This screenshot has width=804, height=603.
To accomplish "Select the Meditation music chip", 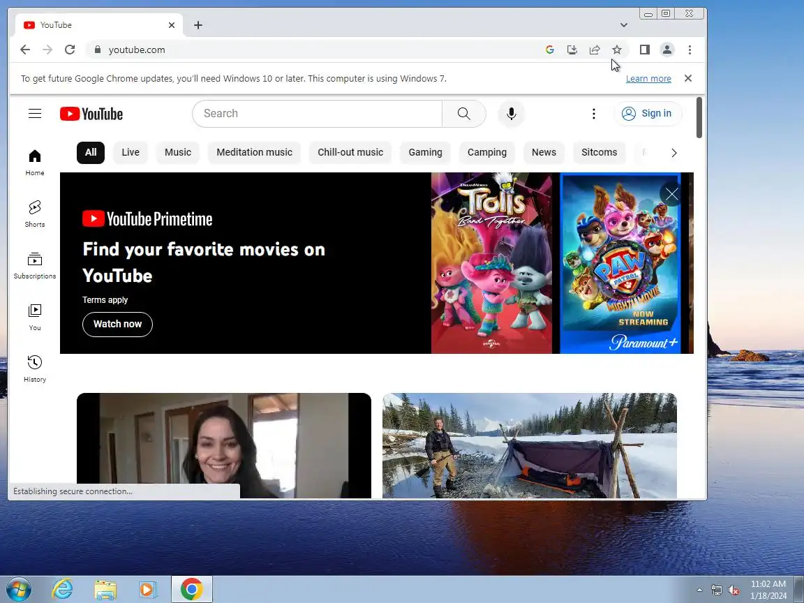I will click(254, 152).
